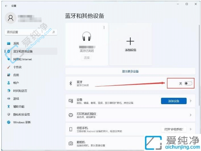Click the 帐户 person icon
This screenshot has width=201, height=151.
point(9,83)
